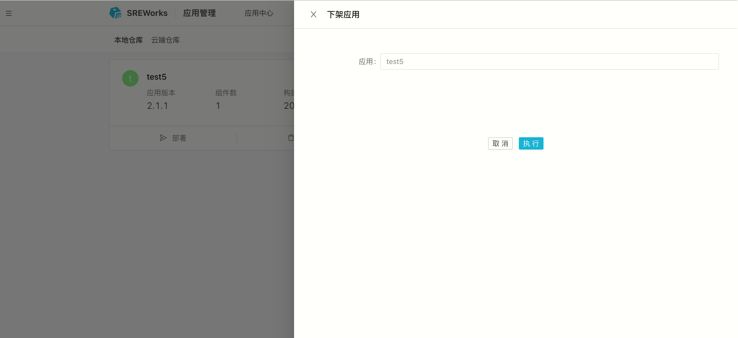This screenshot has width=738, height=338.
Task: Click the SREWorks logo icon
Action: click(115, 13)
